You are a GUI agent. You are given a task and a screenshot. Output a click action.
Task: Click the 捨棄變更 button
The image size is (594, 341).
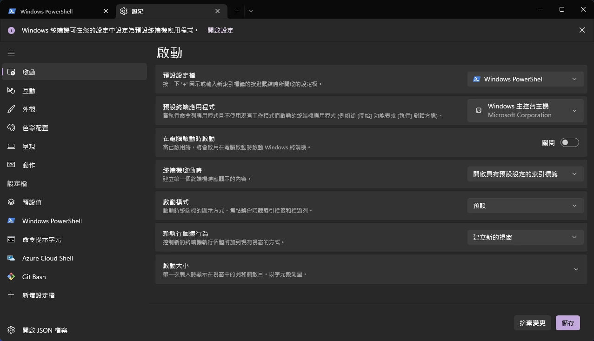pos(532,323)
